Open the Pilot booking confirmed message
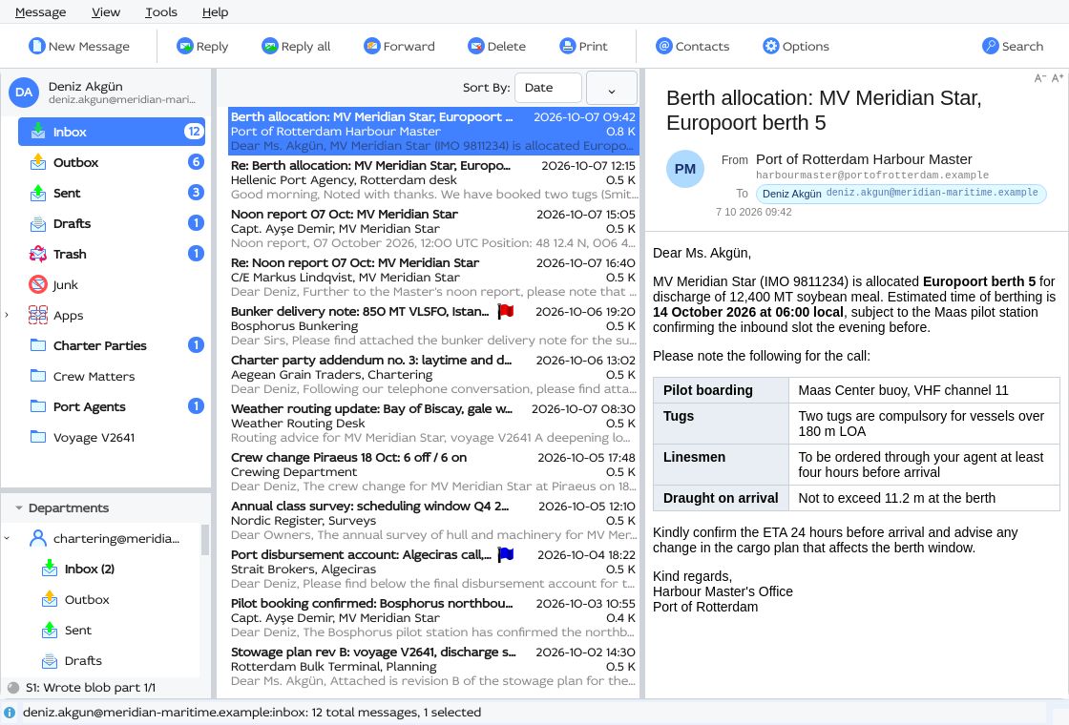The height and width of the screenshot is (725, 1069). click(x=433, y=617)
